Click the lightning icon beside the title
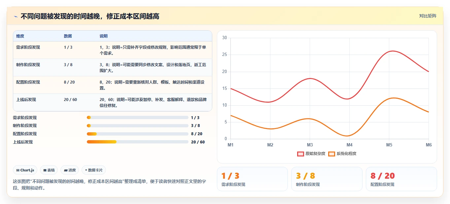This screenshot has width=450, height=204. coord(16,16)
